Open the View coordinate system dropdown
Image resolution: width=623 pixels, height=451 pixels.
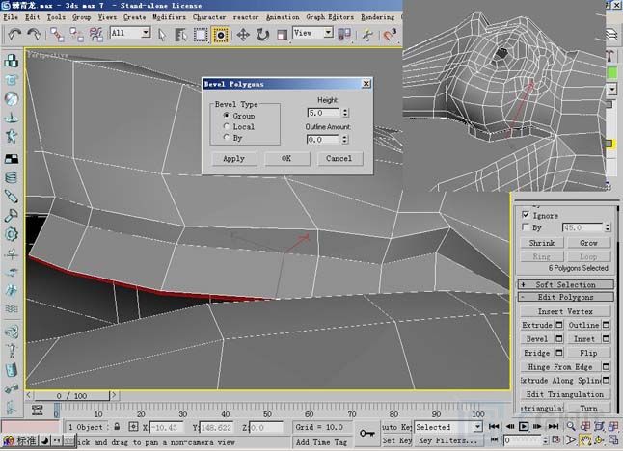pos(328,33)
